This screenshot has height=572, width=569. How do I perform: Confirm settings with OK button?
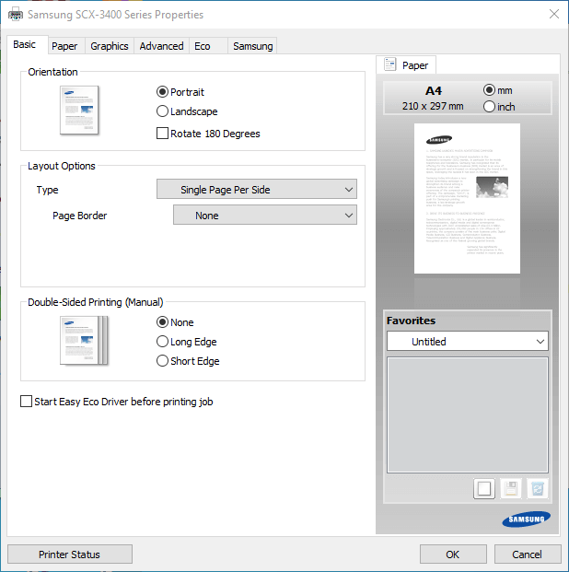click(453, 554)
